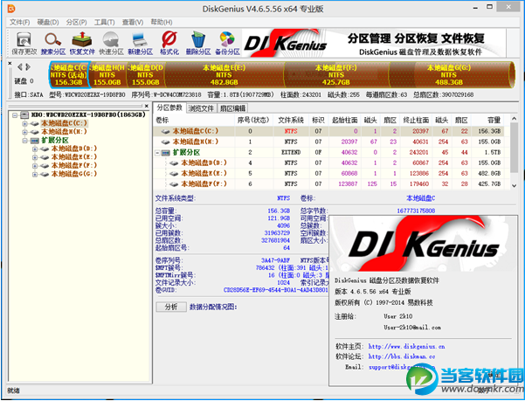Expand 本地磁盘E(E:) node in left tree
The width and height of the screenshot is (525, 401).
35,157
